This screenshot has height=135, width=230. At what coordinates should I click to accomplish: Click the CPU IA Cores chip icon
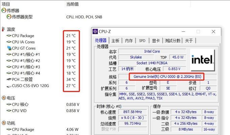[x=9, y=42]
